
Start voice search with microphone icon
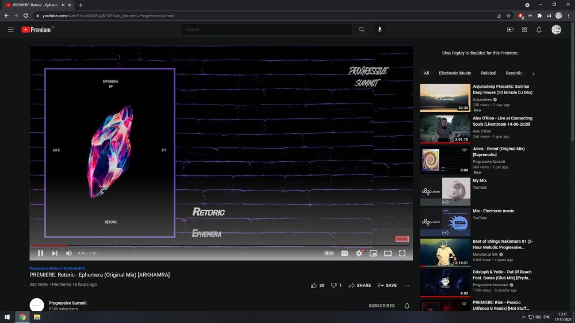click(x=379, y=30)
